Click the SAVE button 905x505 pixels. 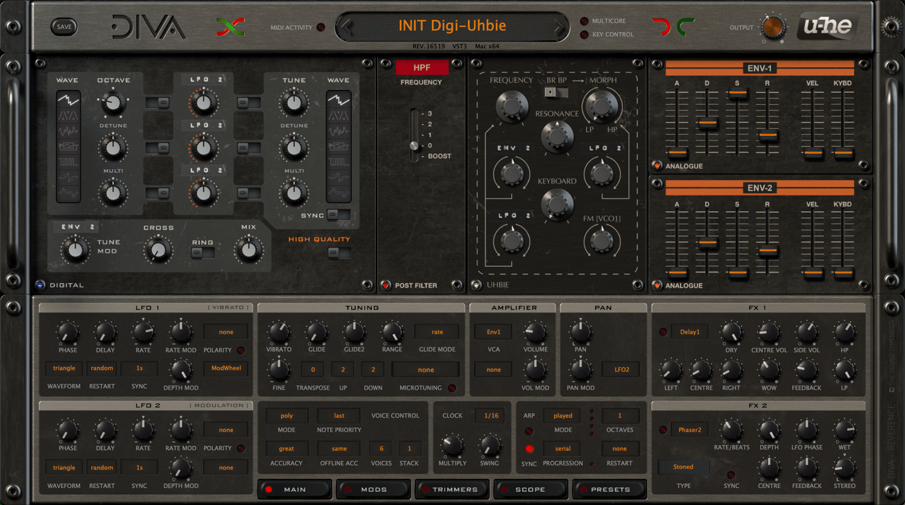[x=64, y=27]
